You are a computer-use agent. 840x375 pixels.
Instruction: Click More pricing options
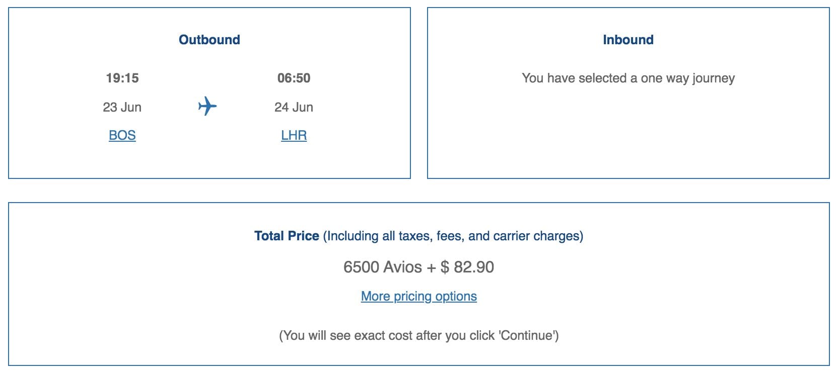point(418,296)
